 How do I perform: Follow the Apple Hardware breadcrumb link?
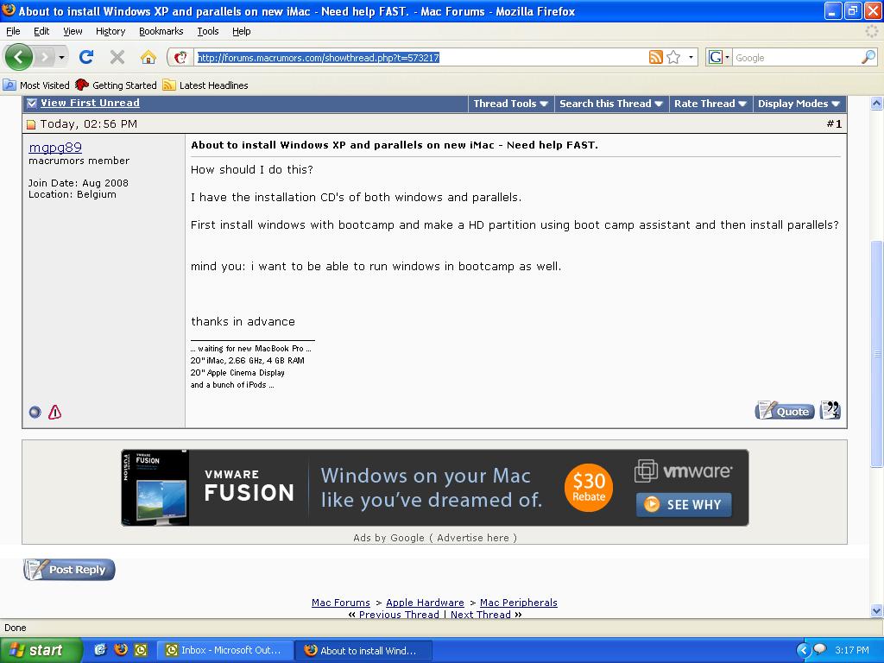click(x=425, y=603)
